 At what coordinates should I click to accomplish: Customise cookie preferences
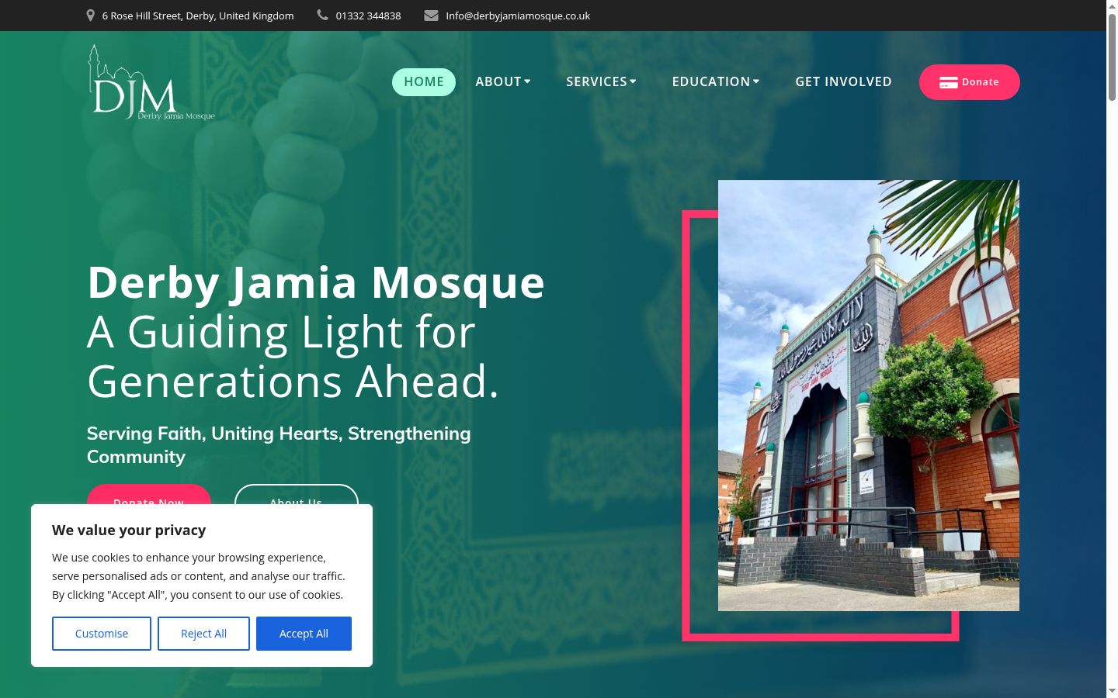coord(102,634)
